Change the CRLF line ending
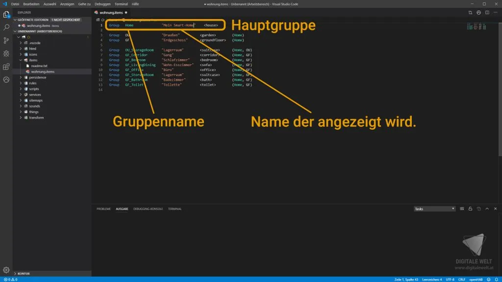Image resolution: width=502 pixels, height=282 pixels. [461, 280]
